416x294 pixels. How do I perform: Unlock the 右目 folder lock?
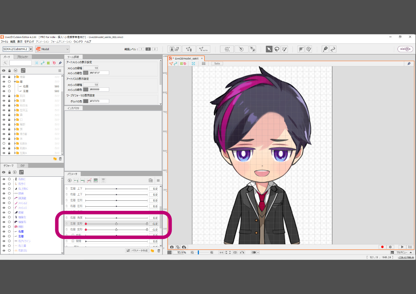click(9, 96)
